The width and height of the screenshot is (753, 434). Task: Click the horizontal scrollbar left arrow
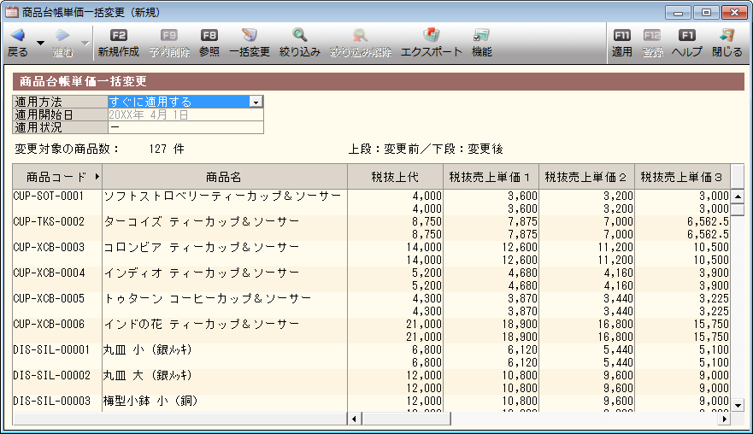tap(355, 419)
